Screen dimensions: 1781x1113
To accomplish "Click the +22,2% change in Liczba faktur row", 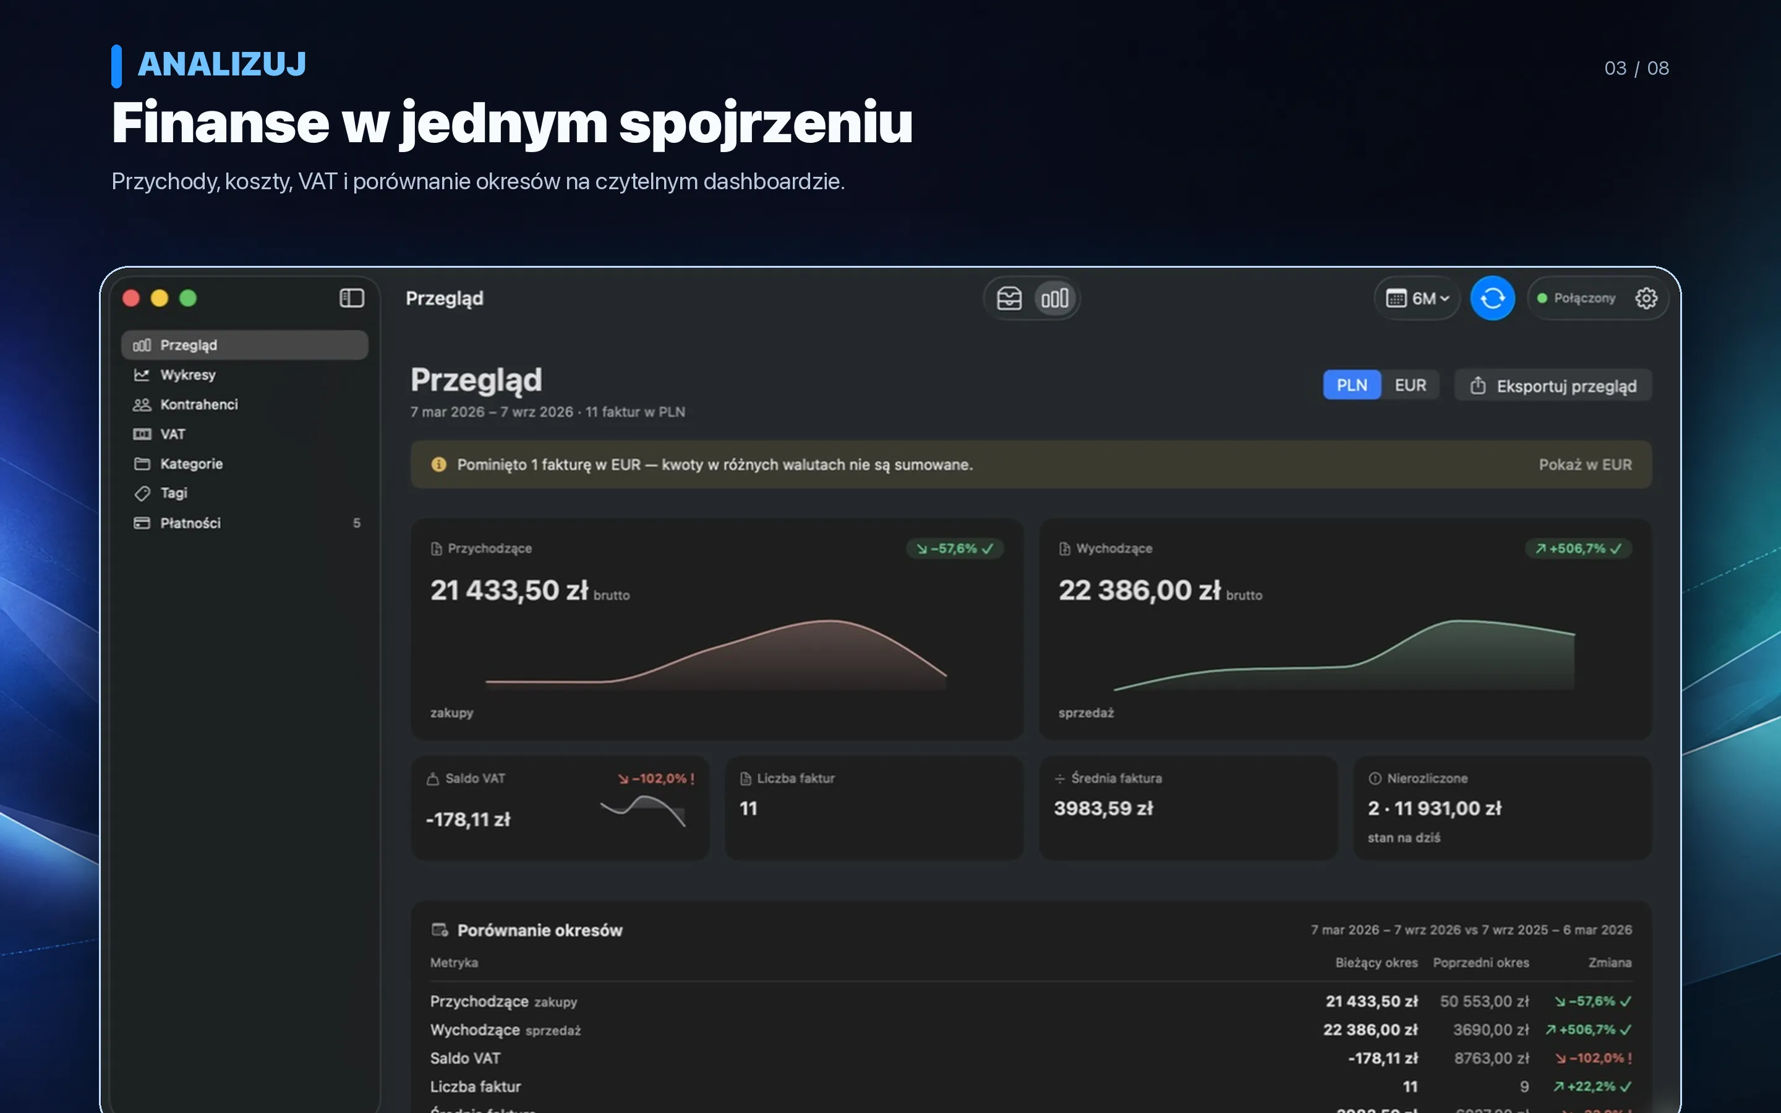I will 1592,1086.
